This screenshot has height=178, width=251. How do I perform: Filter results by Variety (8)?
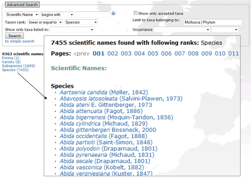pos(11,62)
